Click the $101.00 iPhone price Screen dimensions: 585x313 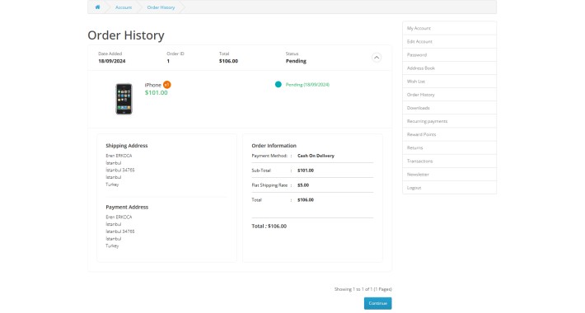click(157, 92)
